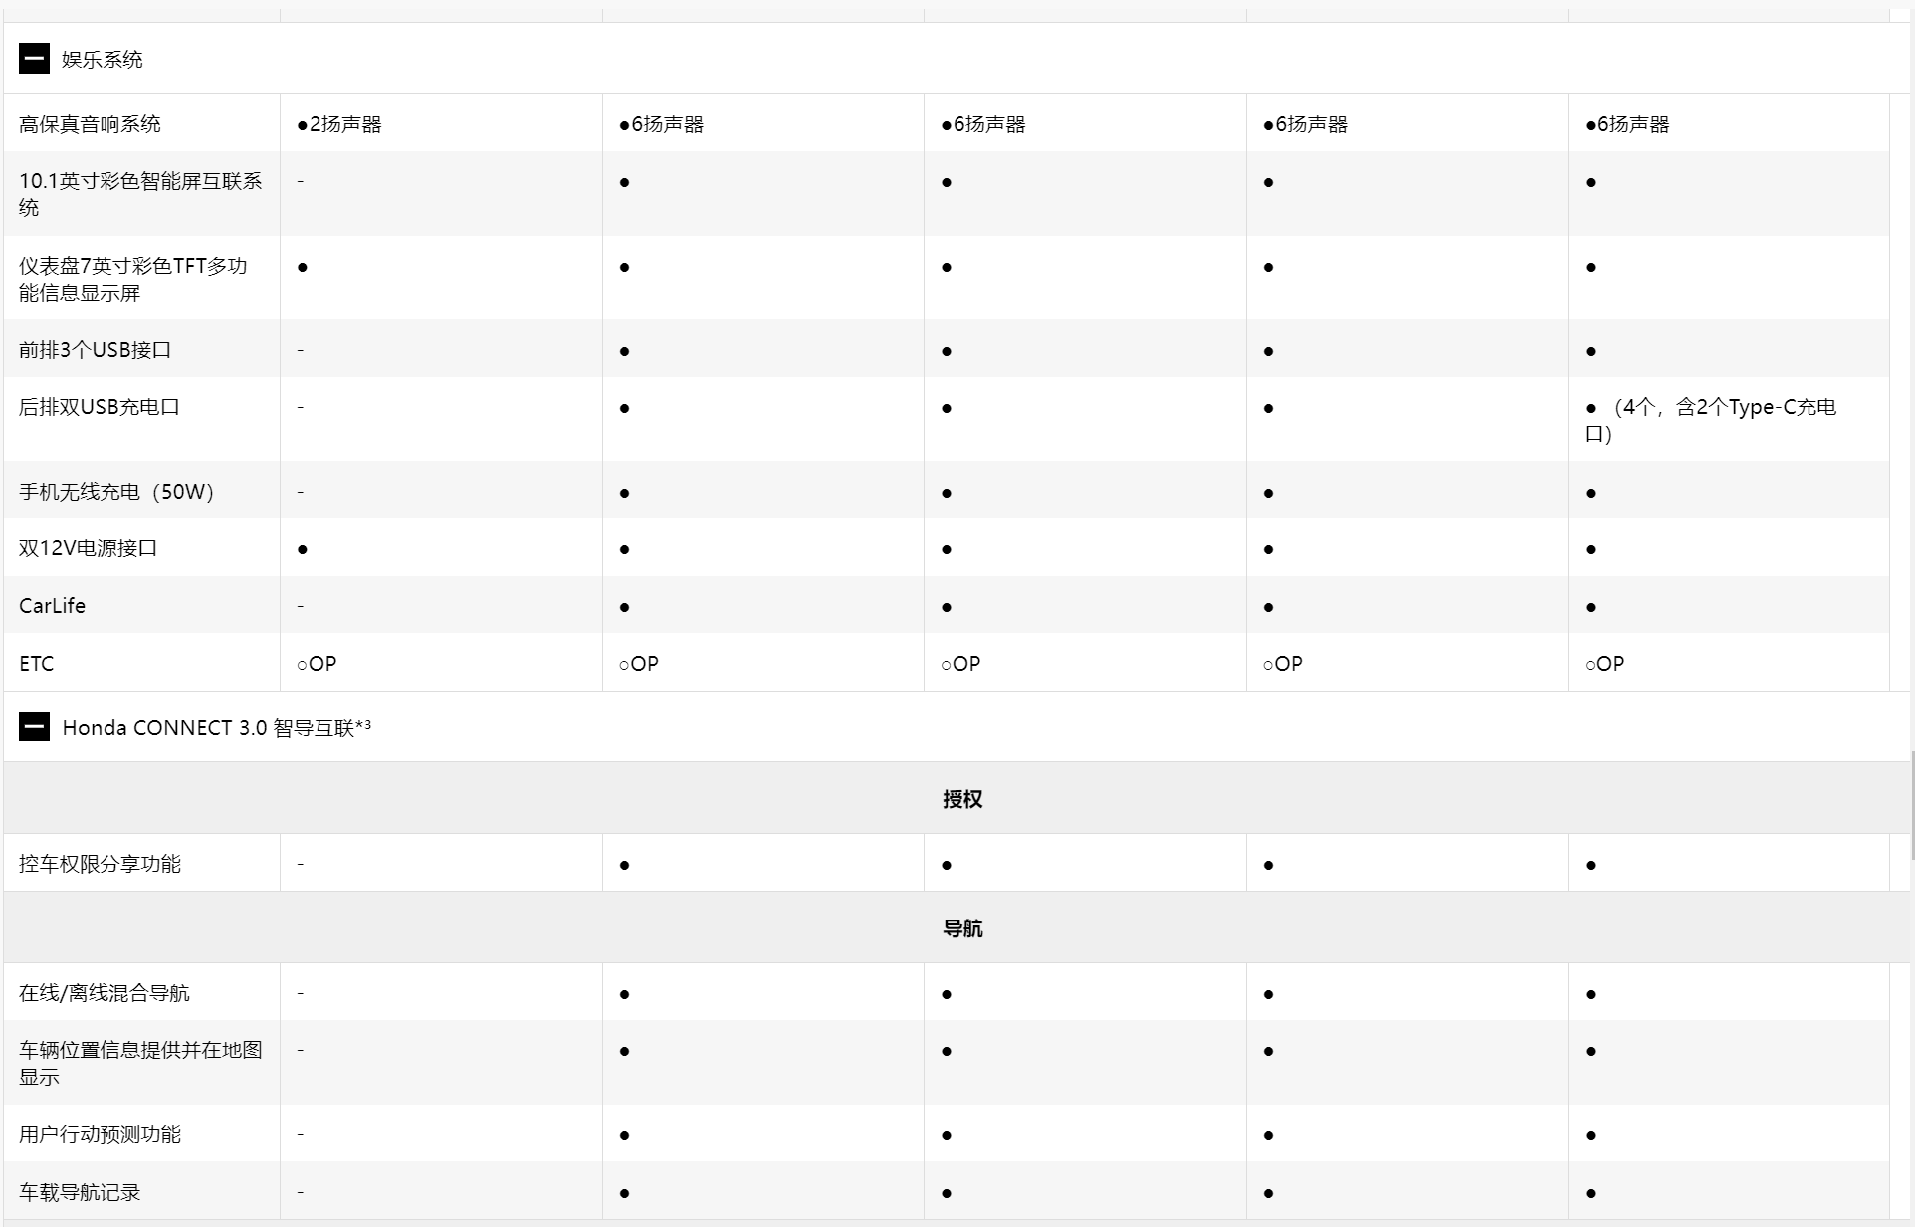Select the 授权 sub-header row
The width and height of the screenshot is (1915, 1227).
[x=961, y=799]
